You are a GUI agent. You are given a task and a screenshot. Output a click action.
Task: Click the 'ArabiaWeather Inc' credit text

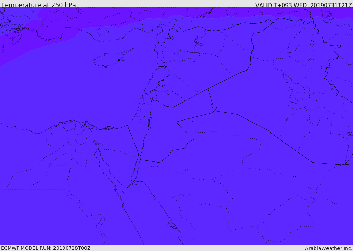[329, 248]
